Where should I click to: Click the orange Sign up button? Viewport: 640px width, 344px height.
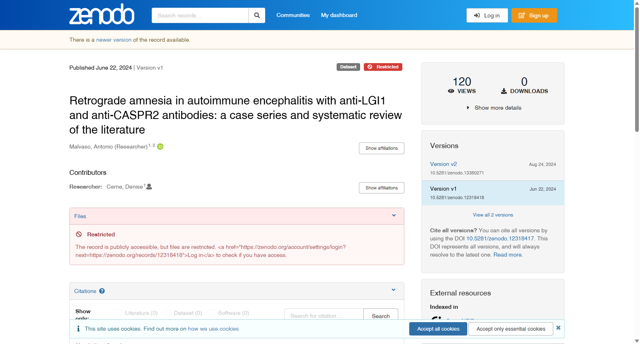(534, 15)
